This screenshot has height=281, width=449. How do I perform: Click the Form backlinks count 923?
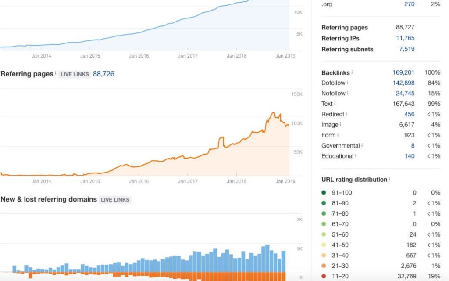(x=410, y=135)
